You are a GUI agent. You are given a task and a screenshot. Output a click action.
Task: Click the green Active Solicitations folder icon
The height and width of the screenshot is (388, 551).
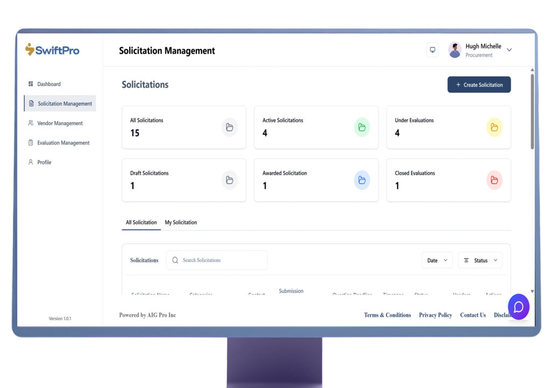point(362,127)
